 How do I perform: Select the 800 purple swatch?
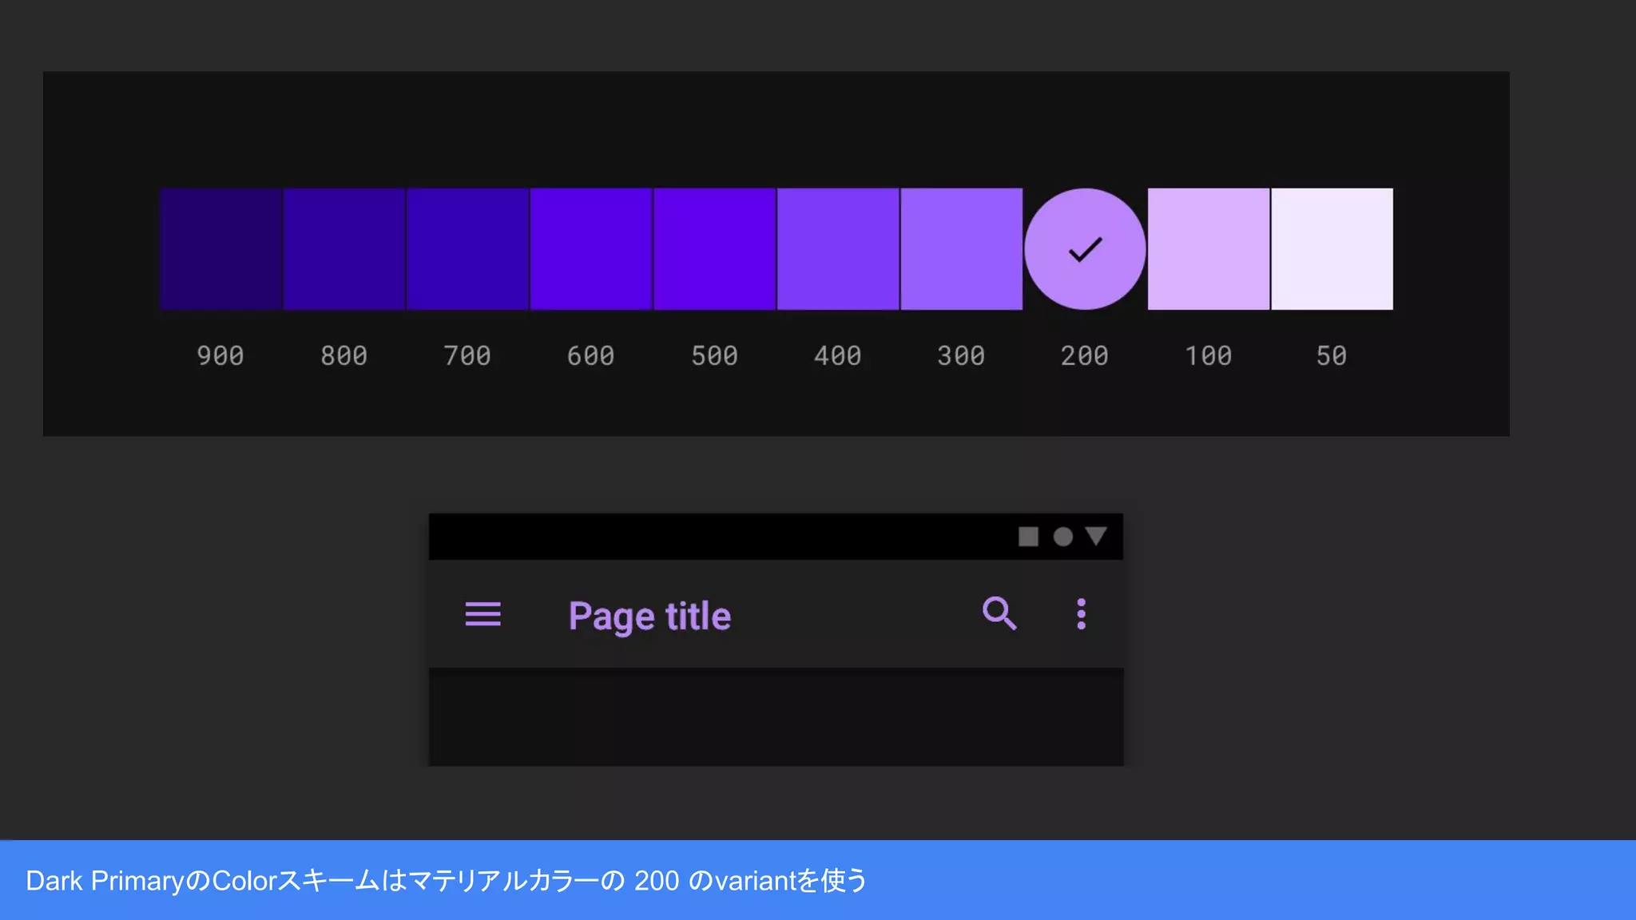344,249
